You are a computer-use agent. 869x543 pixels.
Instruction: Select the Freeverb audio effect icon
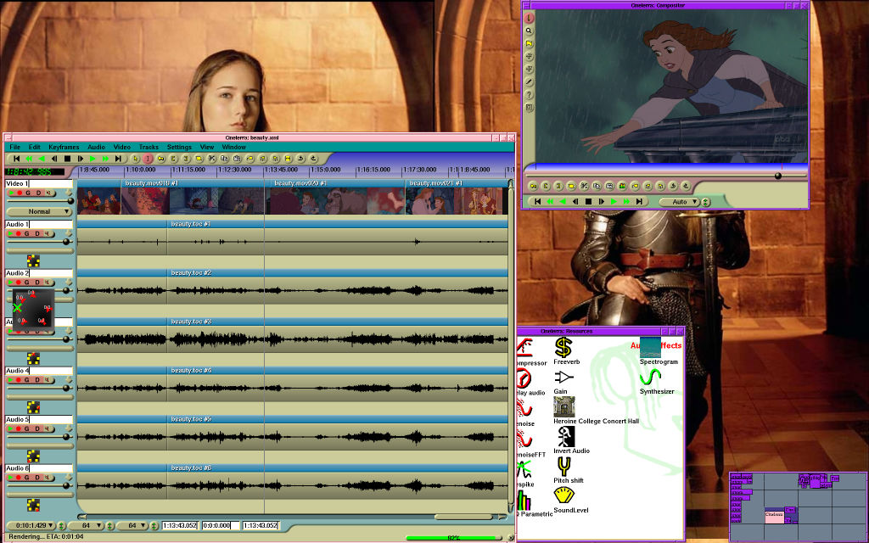[x=563, y=347]
